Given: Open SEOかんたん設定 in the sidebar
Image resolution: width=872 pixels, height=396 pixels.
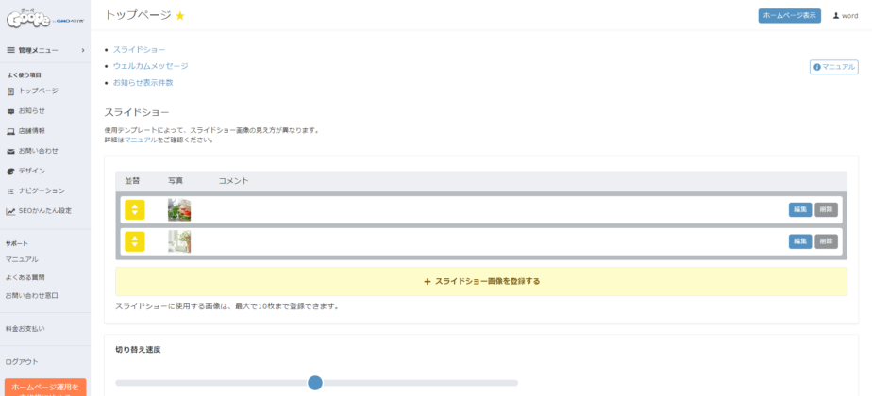Looking at the screenshot, I should (x=44, y=211).
